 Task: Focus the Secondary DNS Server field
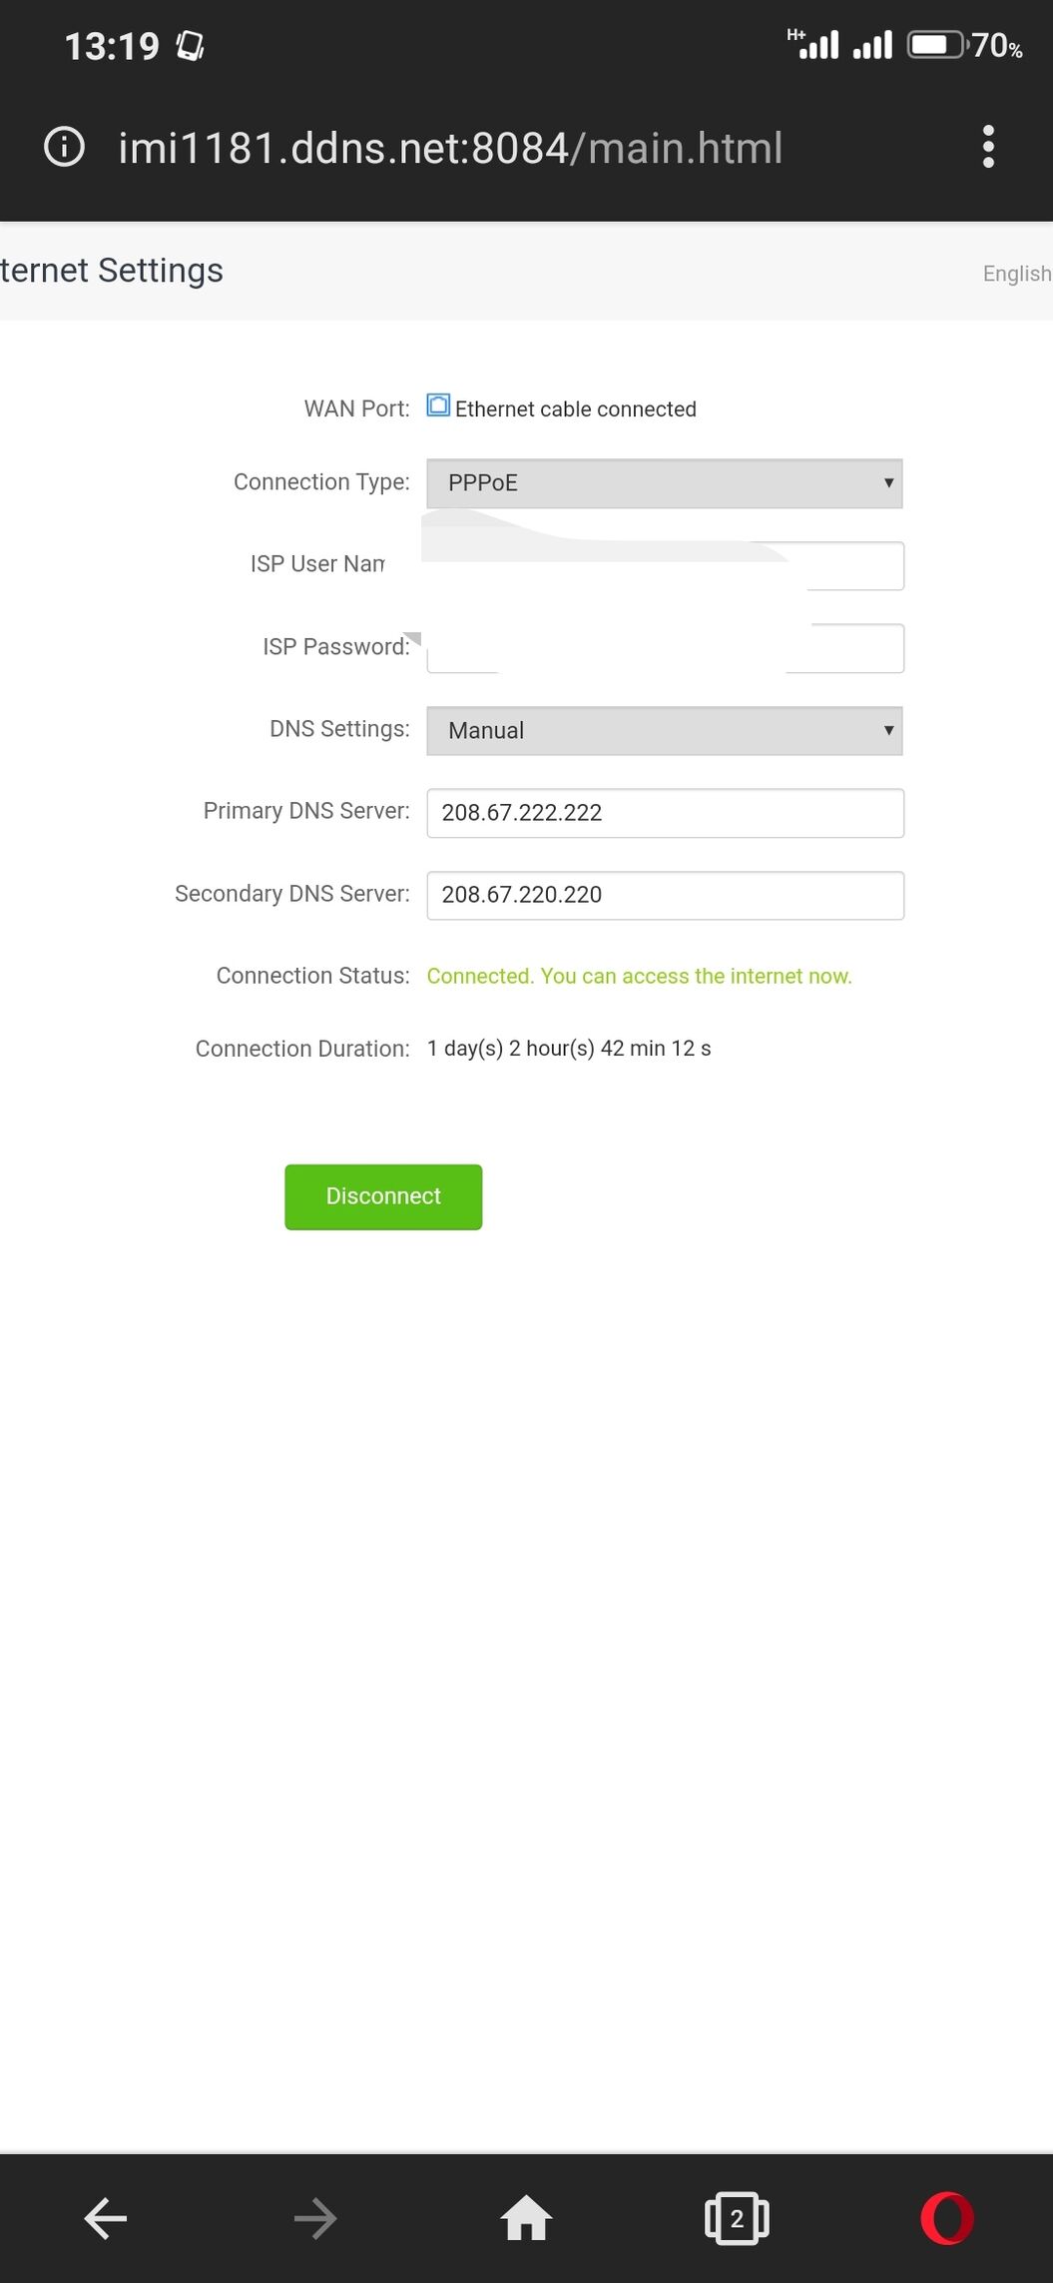point(666,895)
